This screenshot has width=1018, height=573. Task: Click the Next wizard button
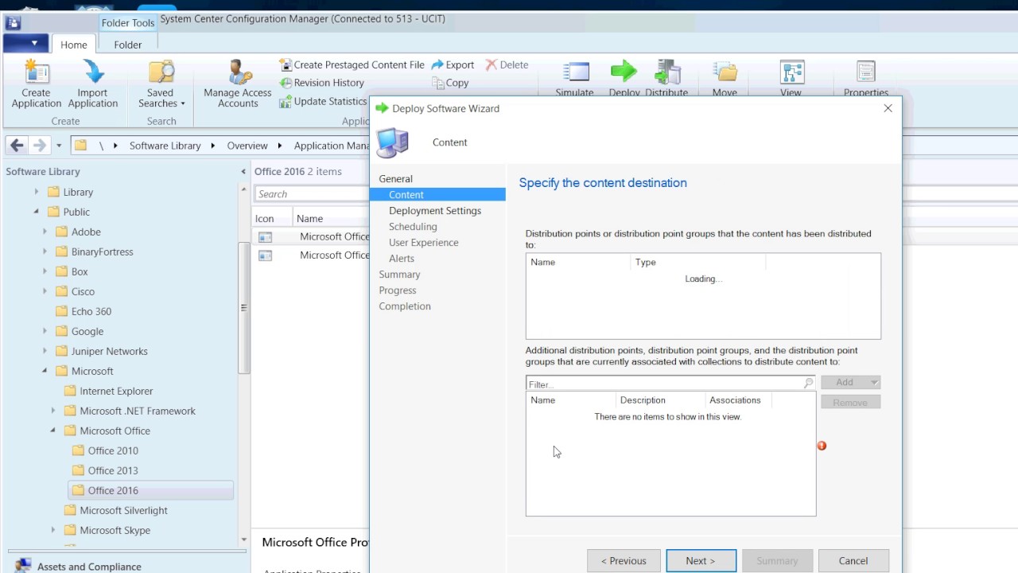pyautogui.click(x=701, y=560)
